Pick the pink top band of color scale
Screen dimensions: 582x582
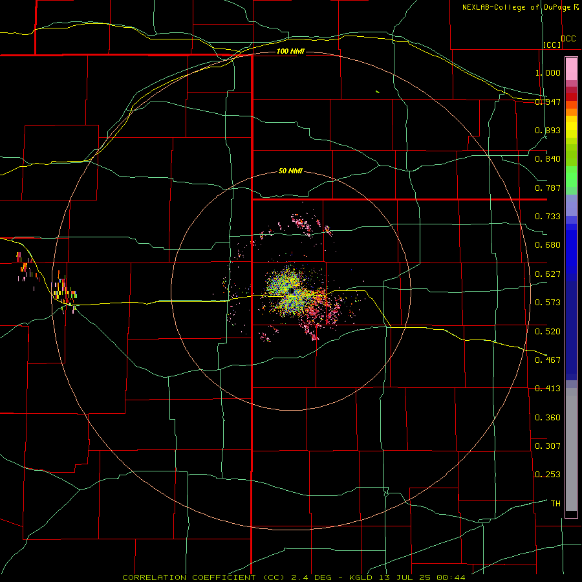click(571, 69)
